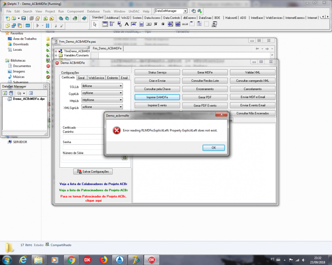This screenshot has width=332, height=265.
Task: Select Demo_ACBrMDFe.dpr in DataSet Manager tree
Action: click(x=29, y=99)
